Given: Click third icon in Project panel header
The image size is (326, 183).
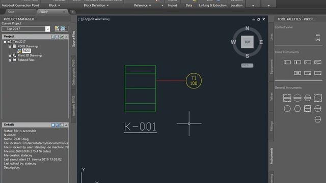Looking at the screenshot, I should pos(62,37).
